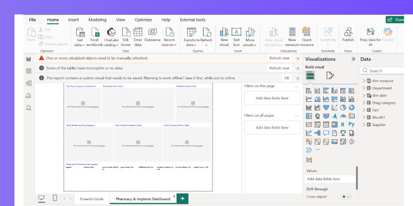This screenshot has width=413, height=206.
Task: Choose the Dataverse connector
Action: point(152,35)
